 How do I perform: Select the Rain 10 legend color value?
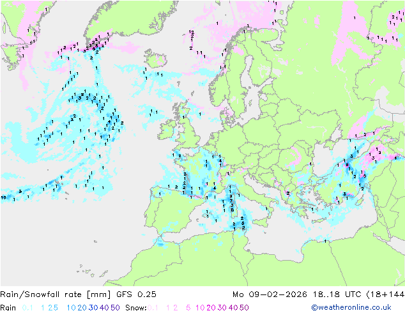tap(71, 308)
